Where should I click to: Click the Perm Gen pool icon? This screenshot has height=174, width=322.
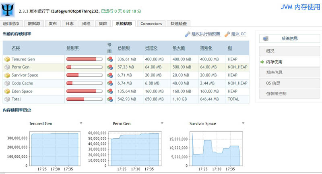[7, 67]
